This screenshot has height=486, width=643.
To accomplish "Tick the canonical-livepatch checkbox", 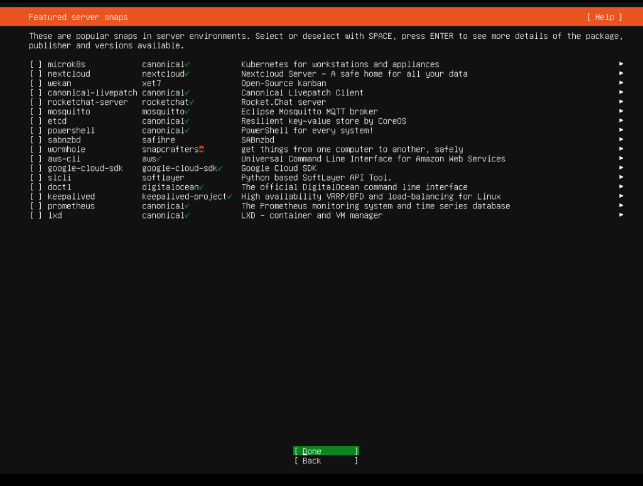I will (36, 93).
